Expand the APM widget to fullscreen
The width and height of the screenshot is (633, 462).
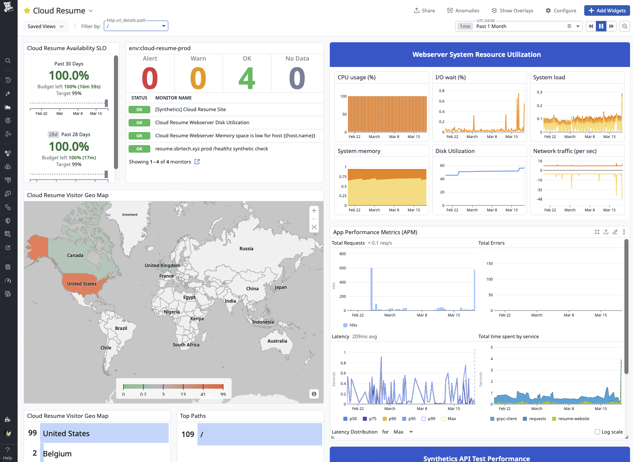(x=597, y=232)
